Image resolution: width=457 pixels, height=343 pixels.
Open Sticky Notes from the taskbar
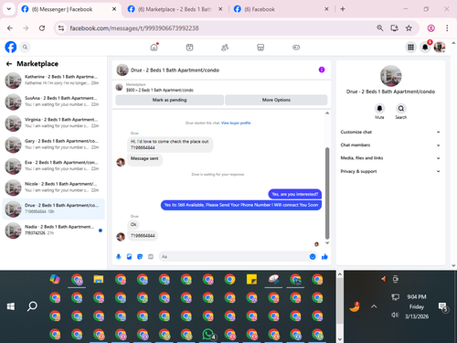pos(251,280)
